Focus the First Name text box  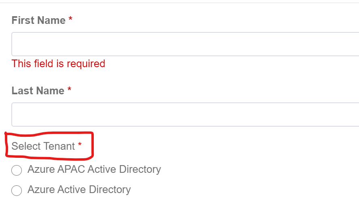(185, 44)
